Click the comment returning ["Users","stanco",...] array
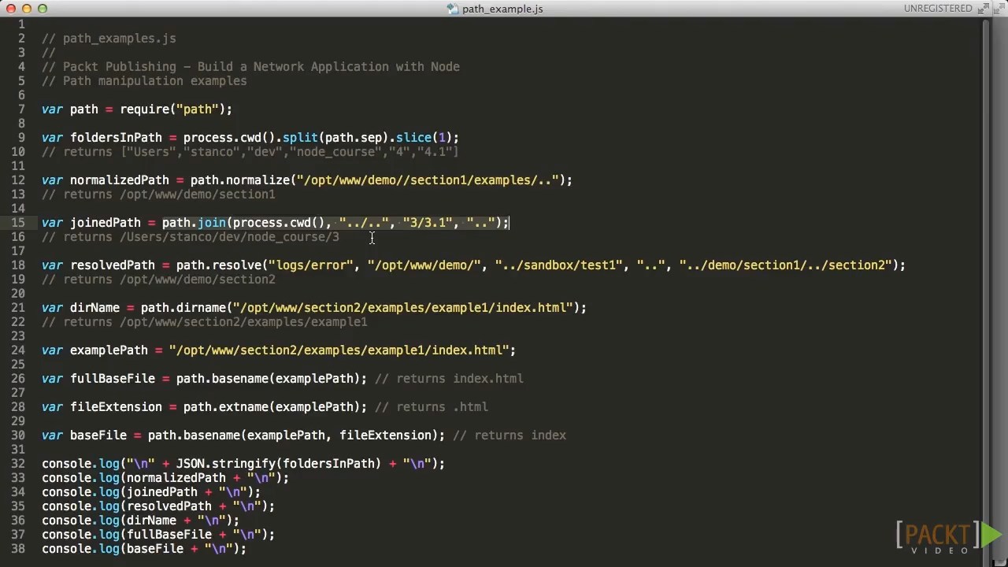 pyautogui.click(x=250, y=152)
